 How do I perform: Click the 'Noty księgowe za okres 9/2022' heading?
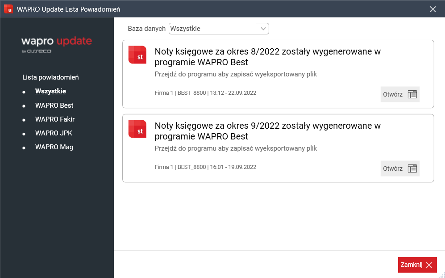pyautogui.click(x=268, y=131)
